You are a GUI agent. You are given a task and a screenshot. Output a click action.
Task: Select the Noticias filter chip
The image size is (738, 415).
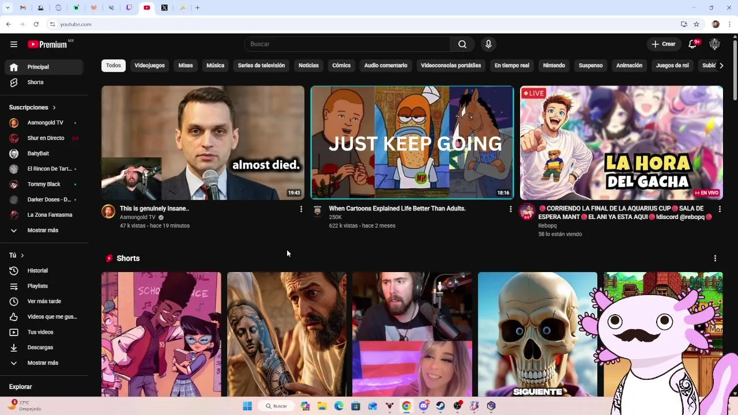click(308, 66)
